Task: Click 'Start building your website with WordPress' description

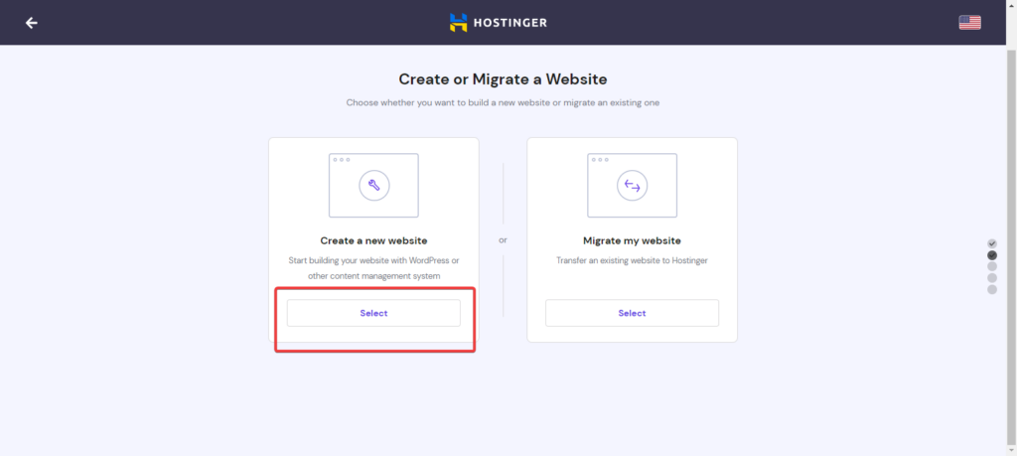Action: pos(373,268)
